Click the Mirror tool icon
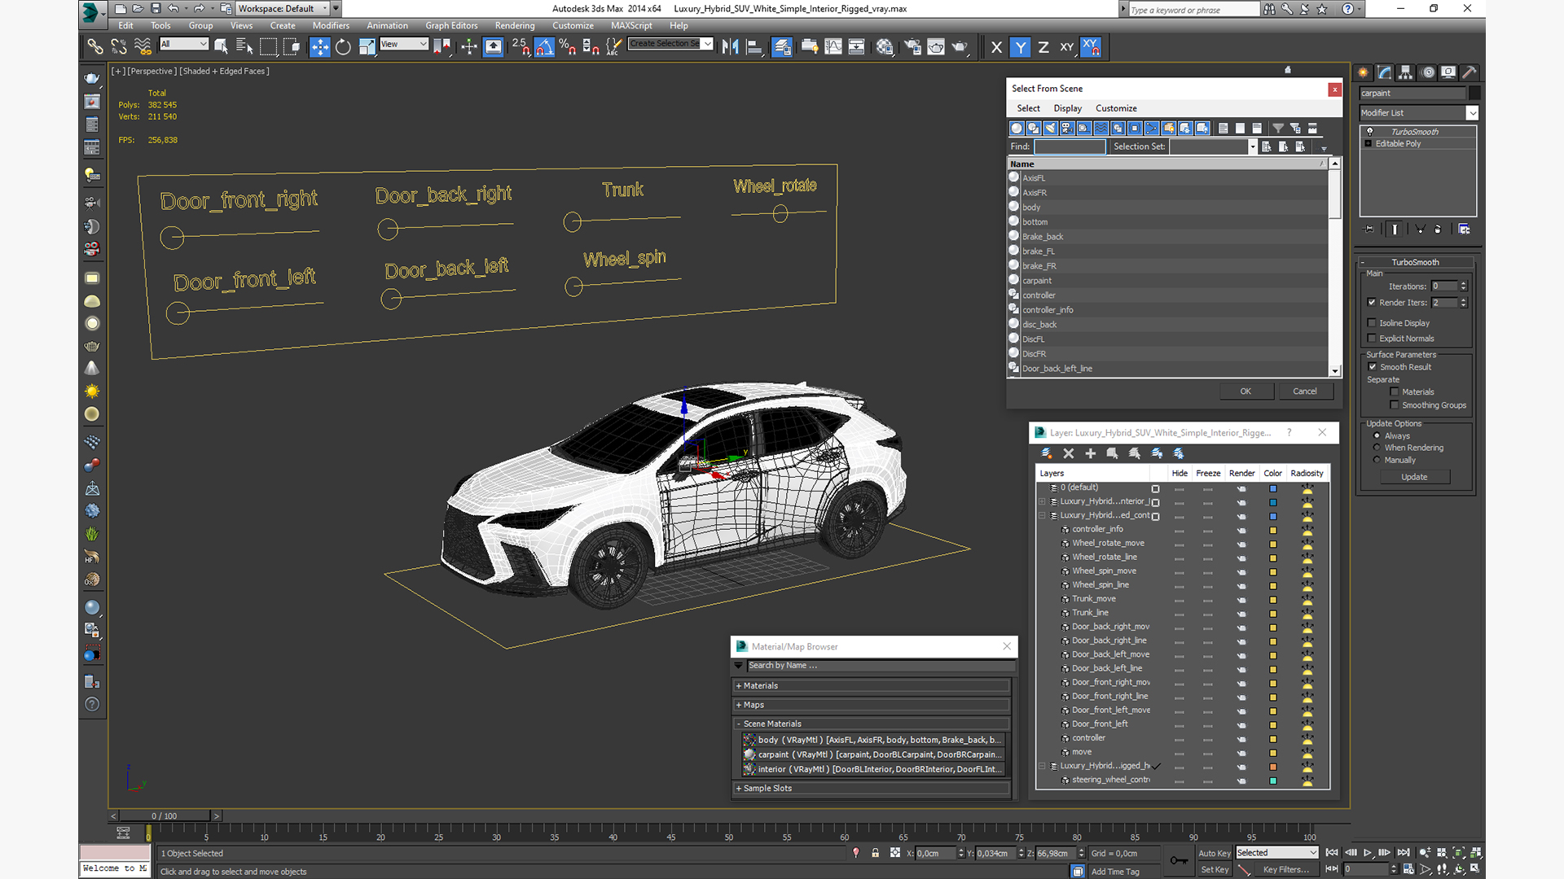Screen dimensions: 1564x879 click(x=731, y=47)
